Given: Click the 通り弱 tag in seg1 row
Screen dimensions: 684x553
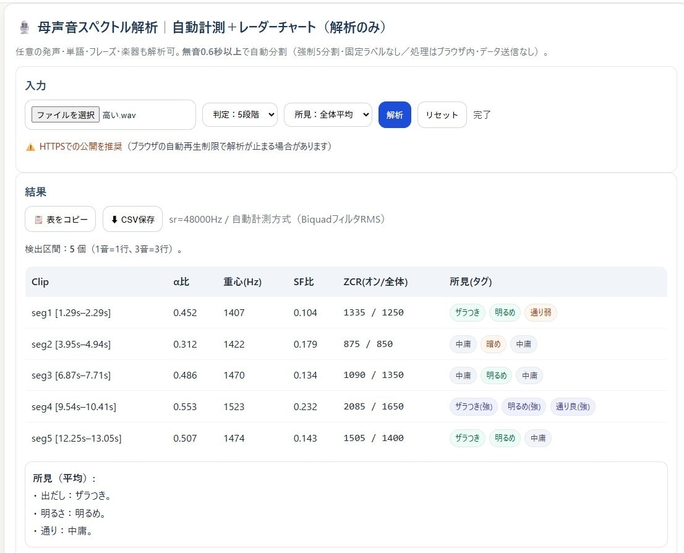Looking at the screenshot, I should click(541, 312).
